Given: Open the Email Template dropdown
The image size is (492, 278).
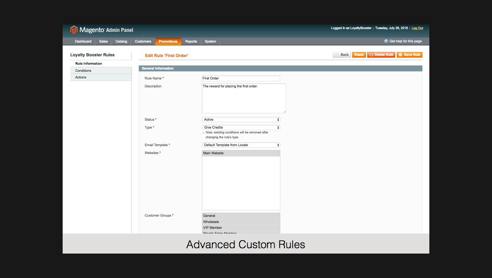Looking at the screenshot, I should [x=241, y=145].
